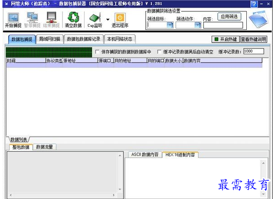The height and width of the screenshot is (199, 273).
Task: Click the 应用筛选 button
Action: click(x=229, y=17)
